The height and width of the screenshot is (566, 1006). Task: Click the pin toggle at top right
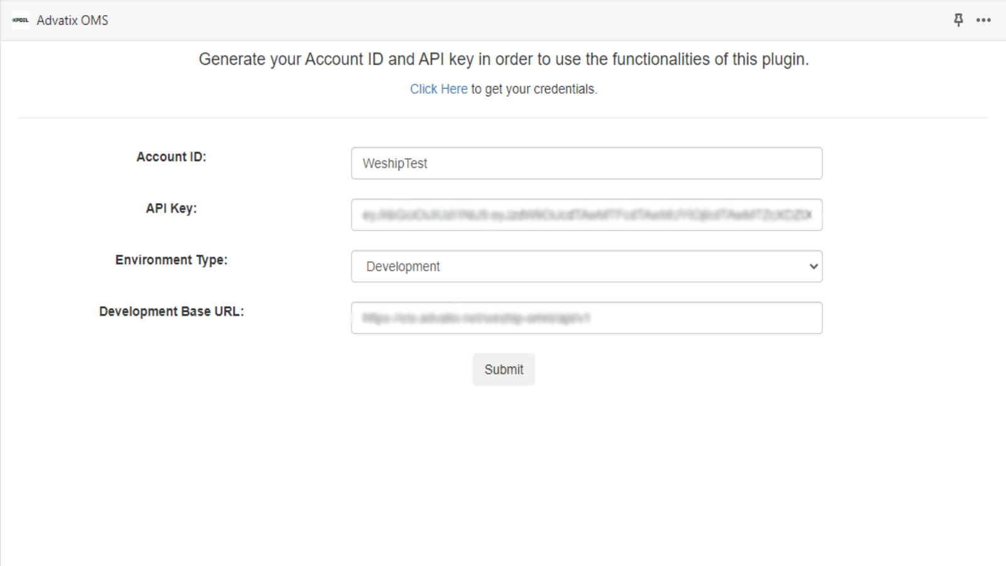957,20
